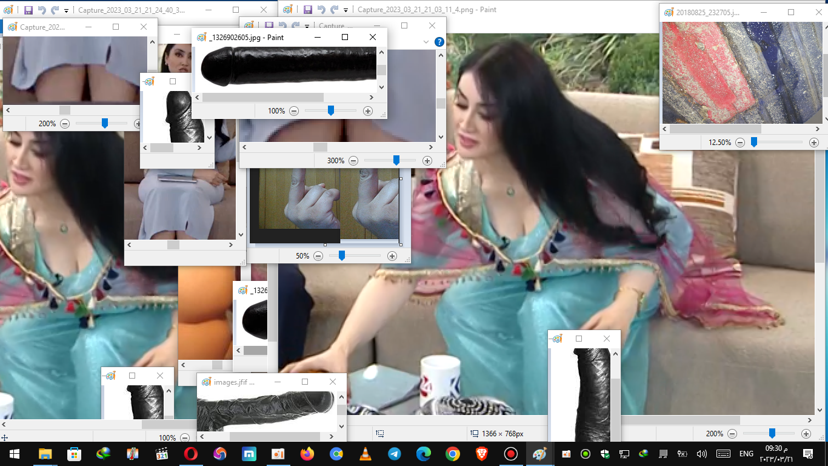Screen dimensions: 828x466
Task: Open Firefox from the taskbar
Action: pyautogui.click(x=307, y=454)
